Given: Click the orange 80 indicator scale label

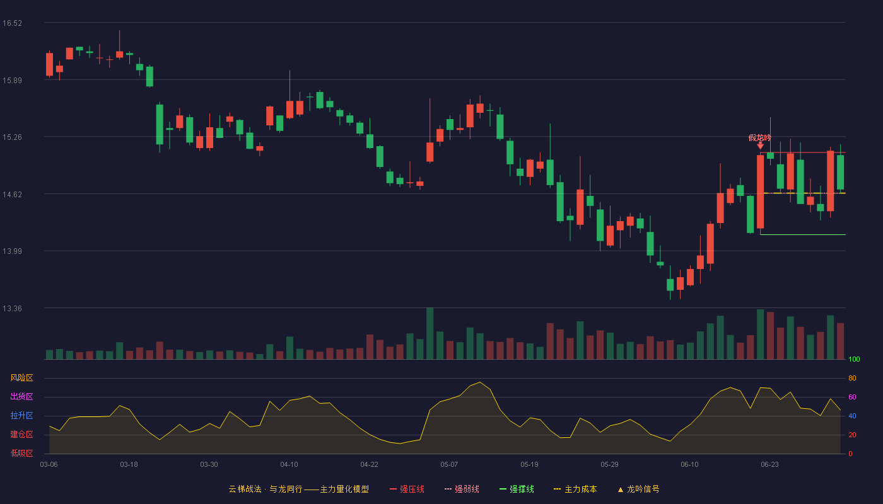Looking at the screenshot, I should click(x=852, y=378).
